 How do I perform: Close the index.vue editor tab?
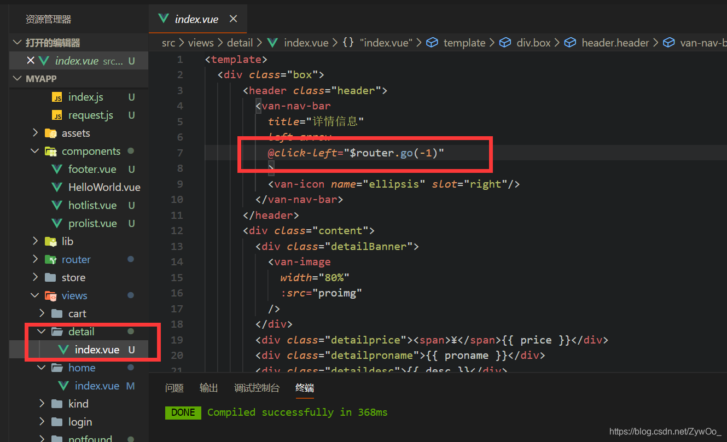[233, 19]
